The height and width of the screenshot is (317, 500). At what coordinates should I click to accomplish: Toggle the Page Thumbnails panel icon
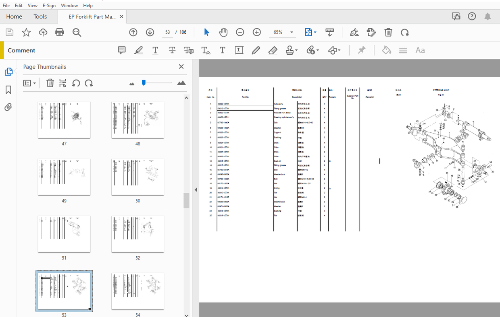click(8, 72)
